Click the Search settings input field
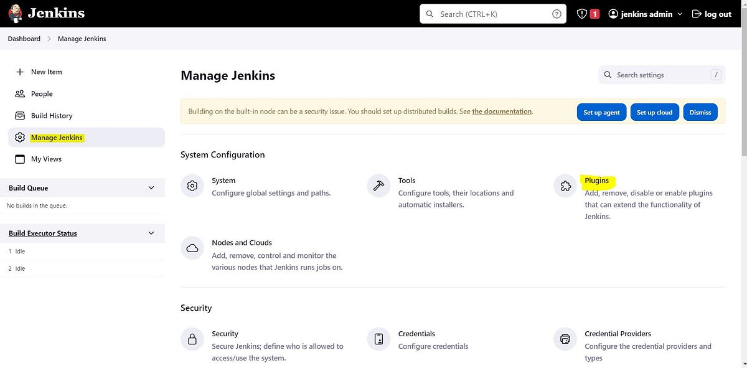The width and height of the screenshot is (747, 368). (661, 74)
